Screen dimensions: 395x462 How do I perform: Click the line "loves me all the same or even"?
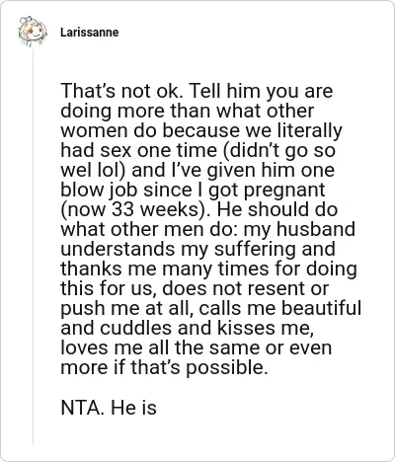(x=196, y=347)
